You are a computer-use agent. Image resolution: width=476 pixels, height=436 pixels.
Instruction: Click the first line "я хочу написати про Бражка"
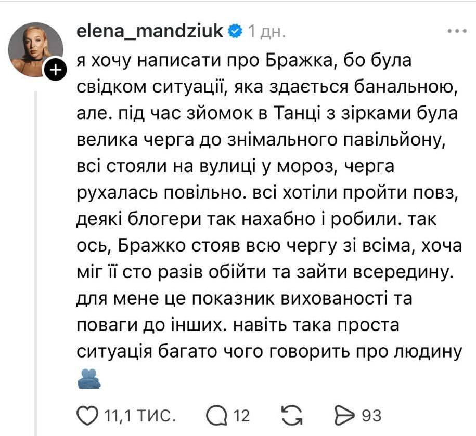pyautogui.click(x=244, y=60)
